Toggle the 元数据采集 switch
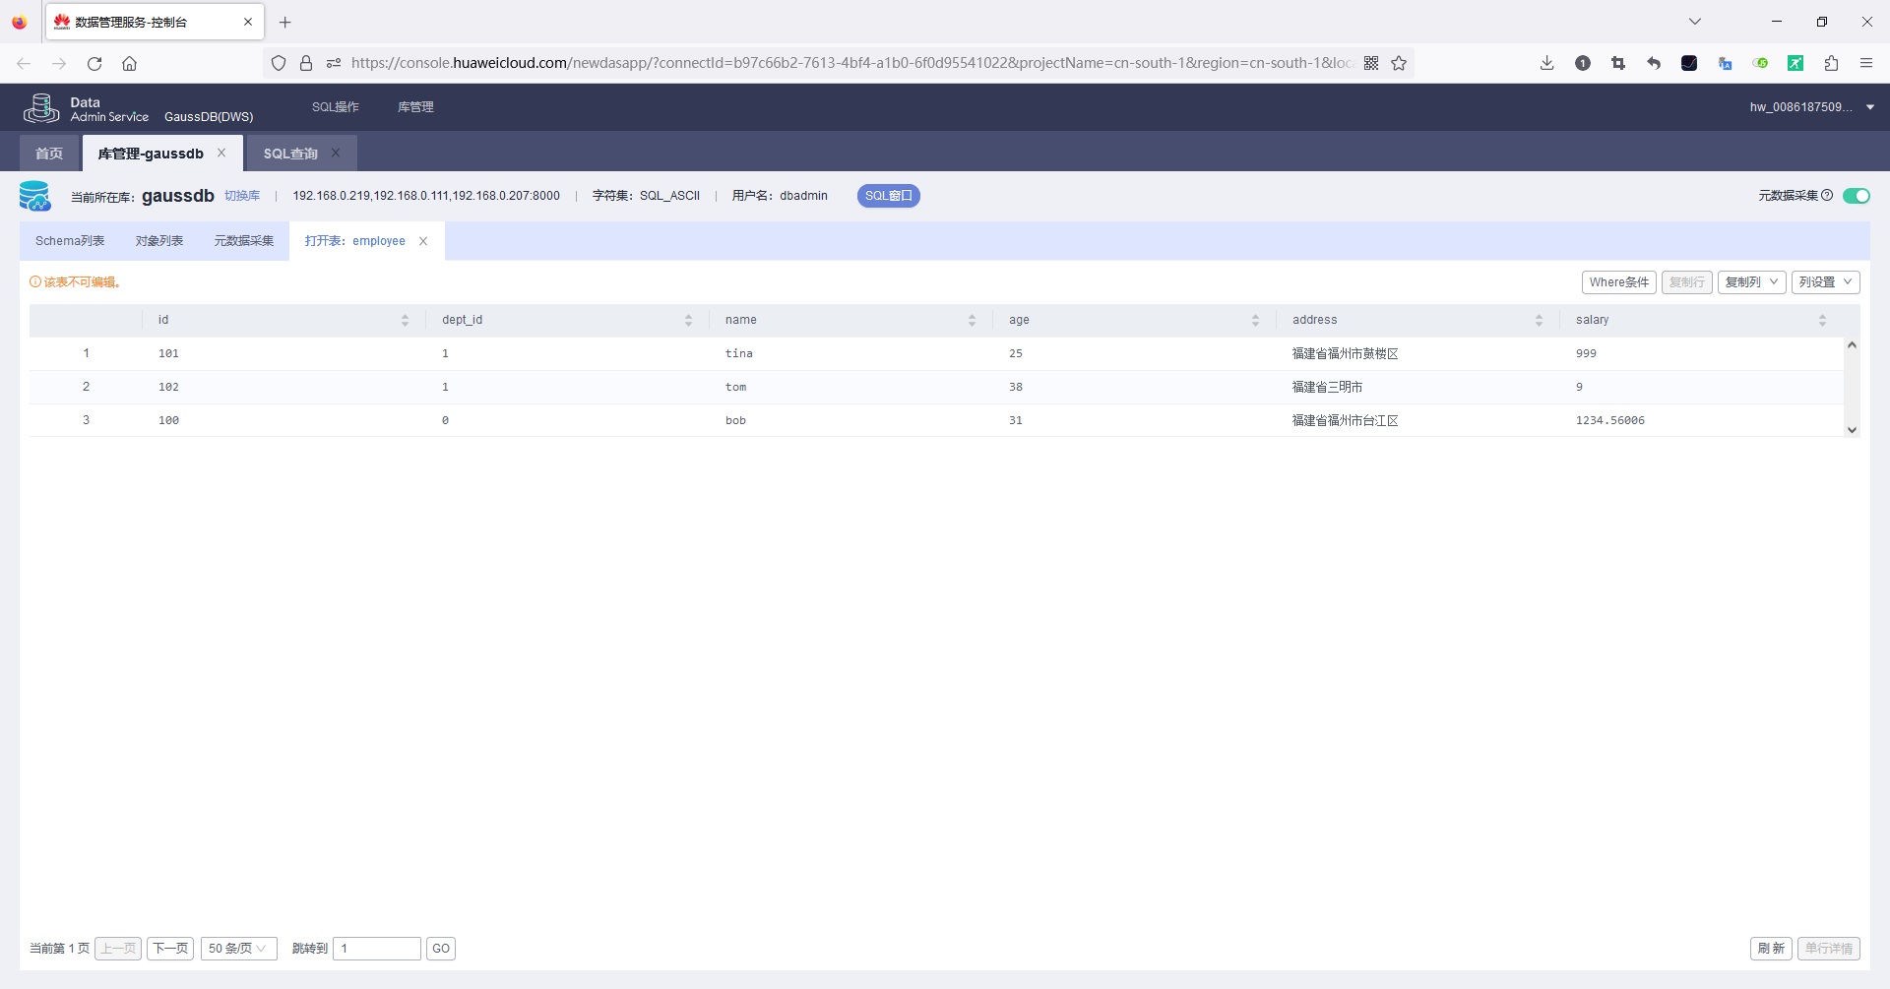Screen dimensions: 1890x989 [1857, 196]
